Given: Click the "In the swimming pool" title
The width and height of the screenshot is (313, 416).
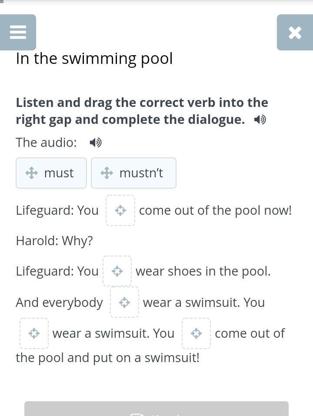Looking at the screenshot, I should tap(94, 58).
